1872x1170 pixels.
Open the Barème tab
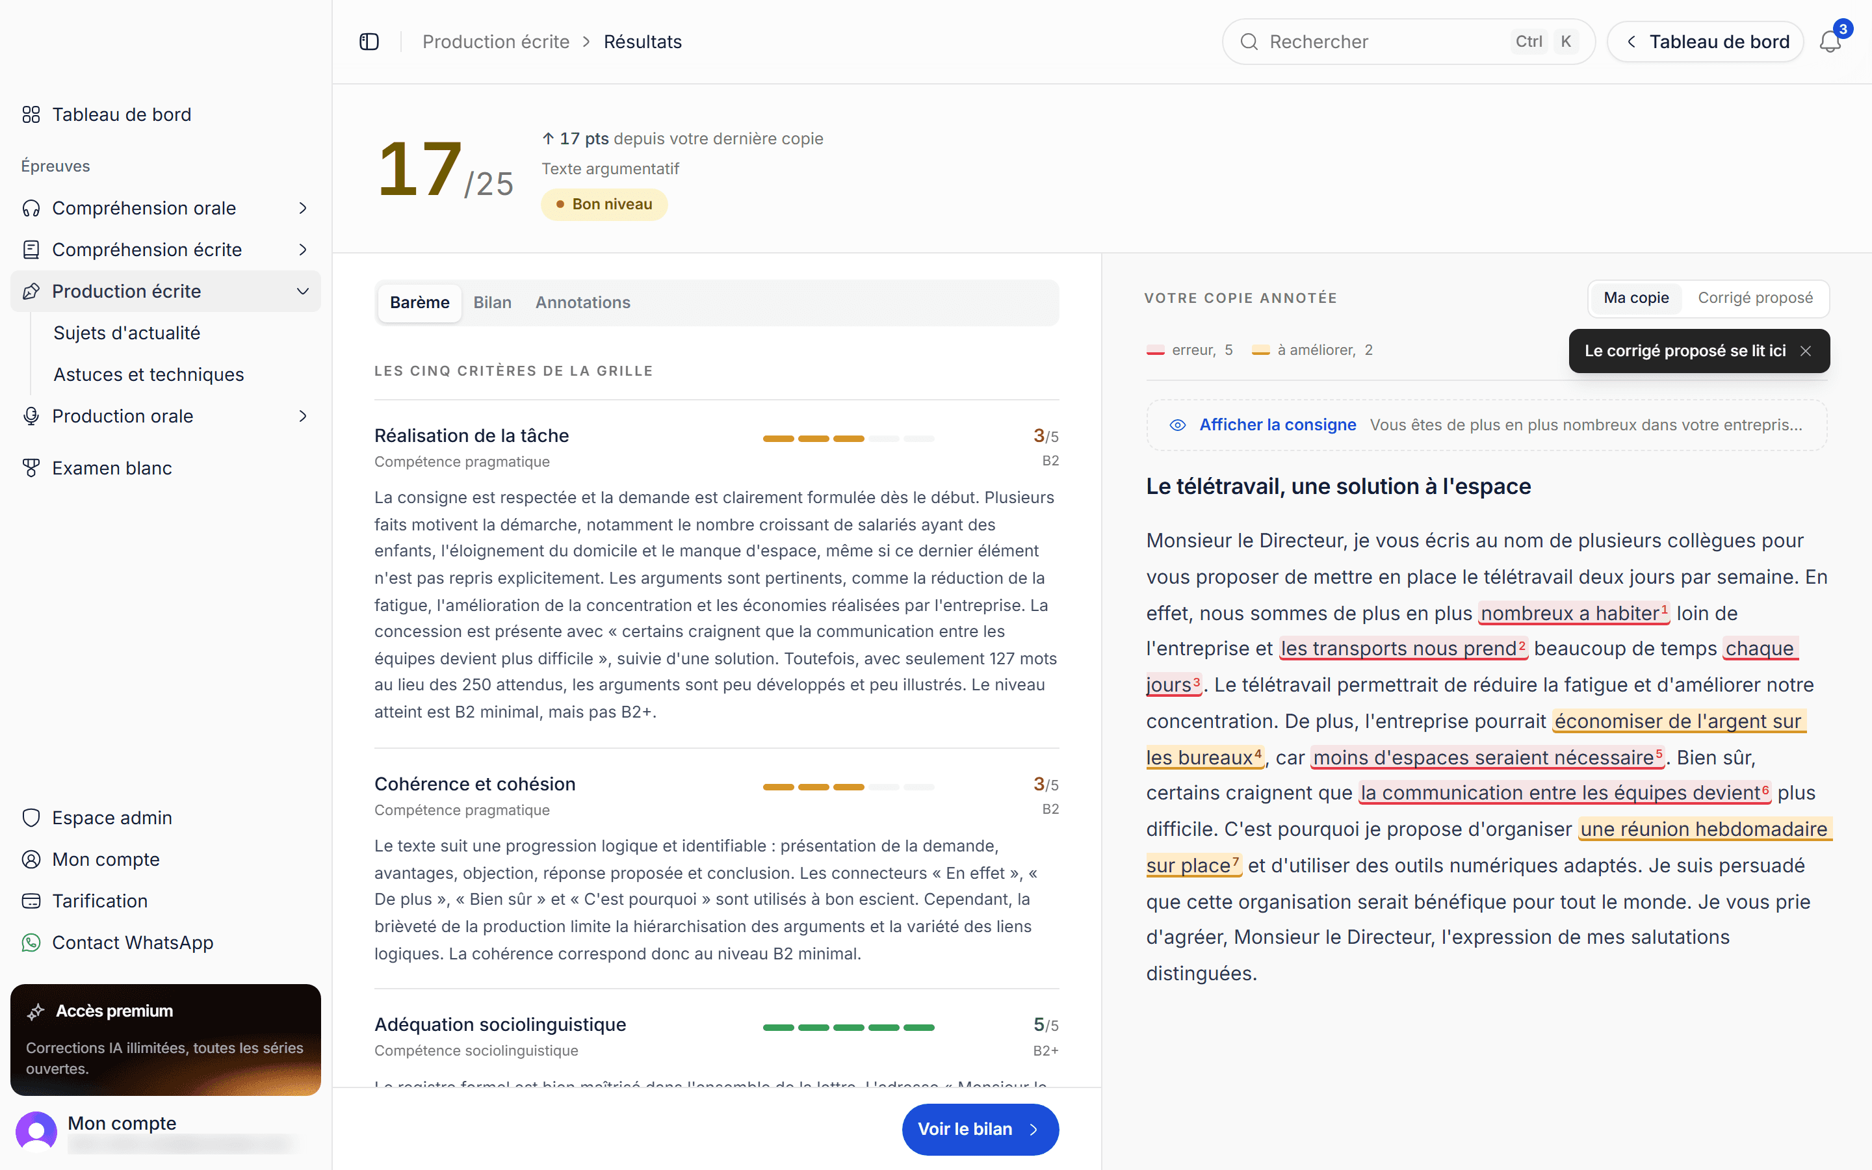tap(419, 302)
